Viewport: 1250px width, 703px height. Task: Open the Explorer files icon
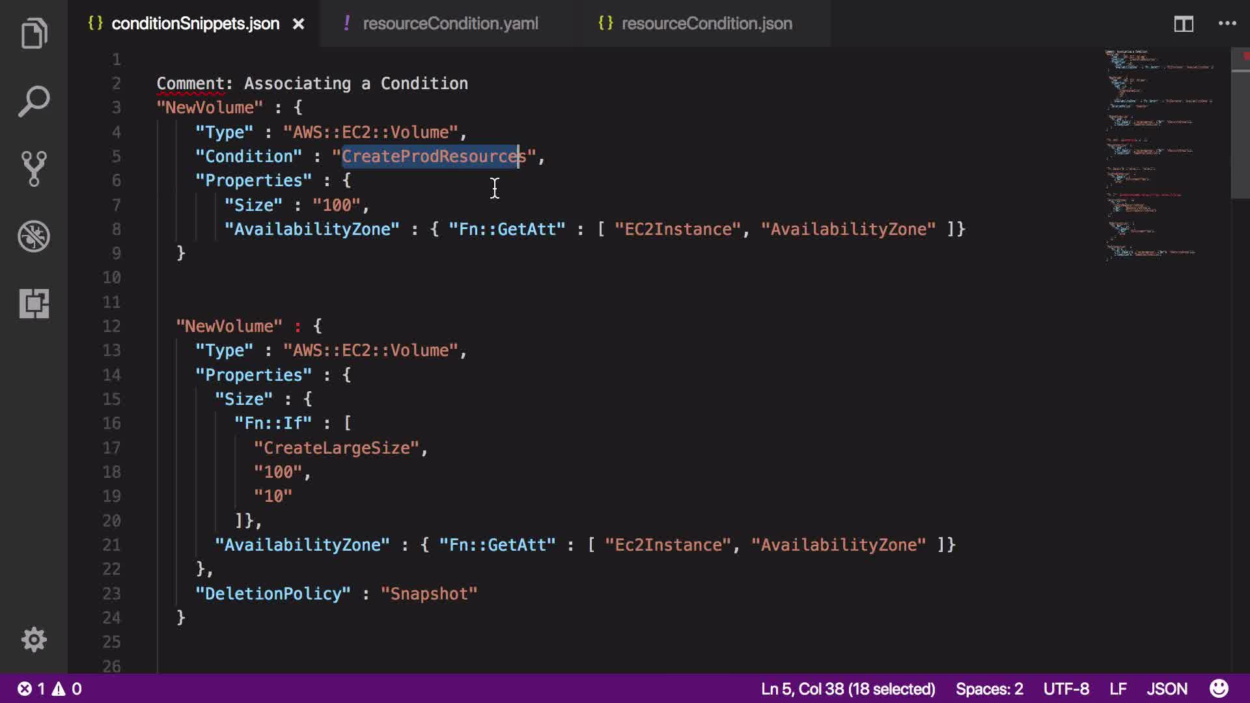point(34,34)
